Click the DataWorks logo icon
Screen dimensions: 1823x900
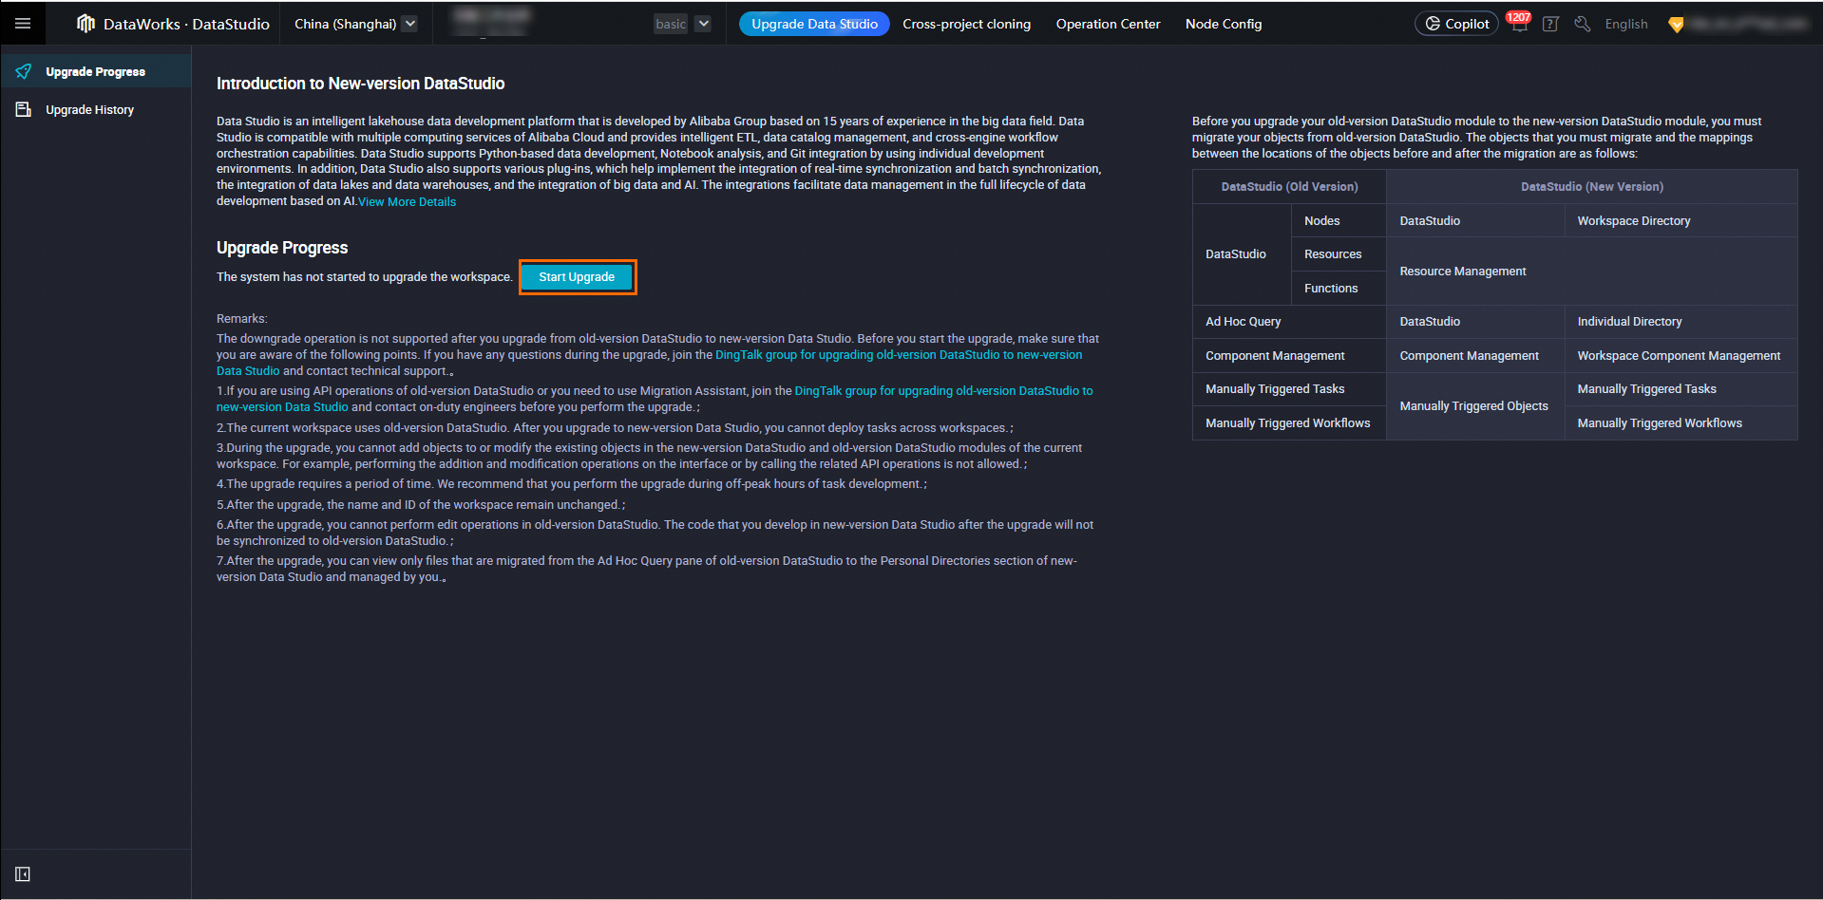[85, 24]
